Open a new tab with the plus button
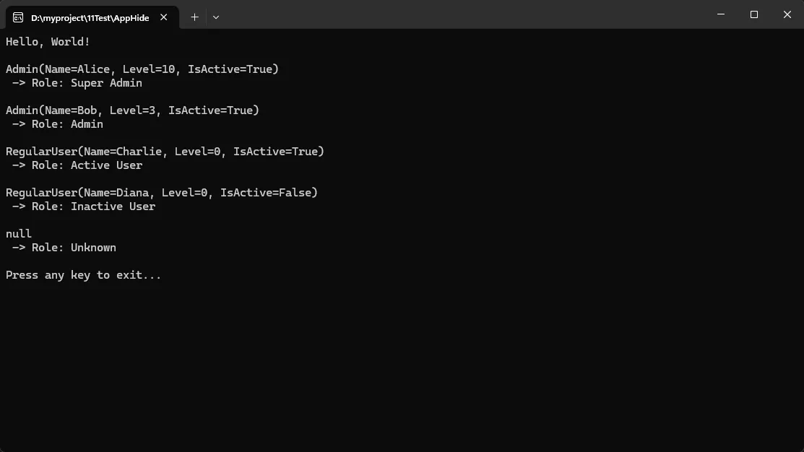804x452 pixels. (x=194, y=17)
